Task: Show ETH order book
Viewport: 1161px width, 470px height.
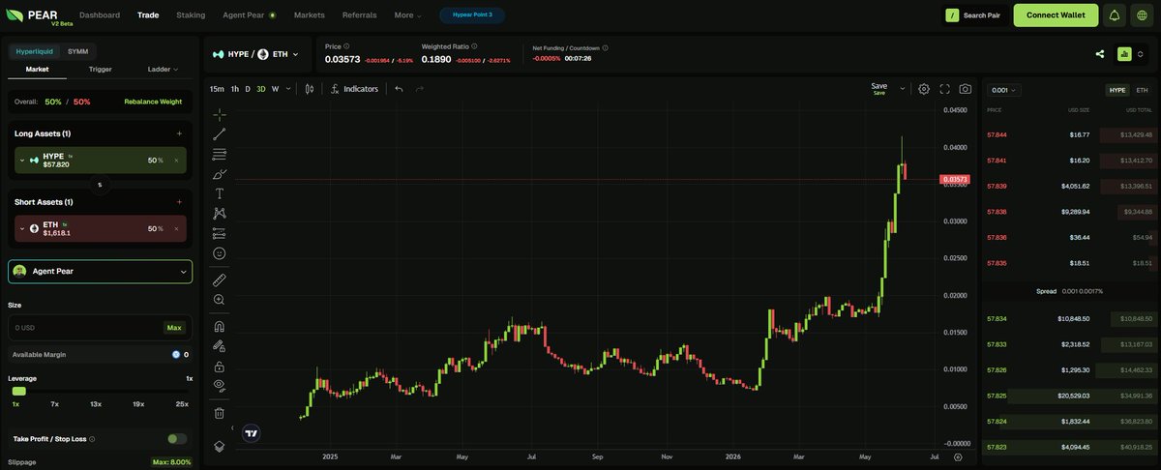Action: coord(1143,90)
